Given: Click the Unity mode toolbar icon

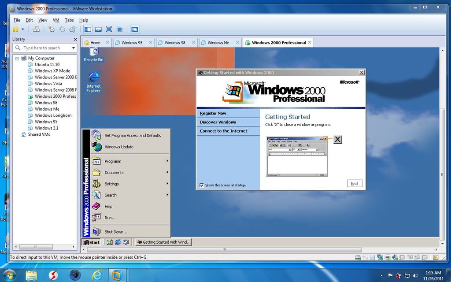Looking at the screenshot, I should pos(119,30).
